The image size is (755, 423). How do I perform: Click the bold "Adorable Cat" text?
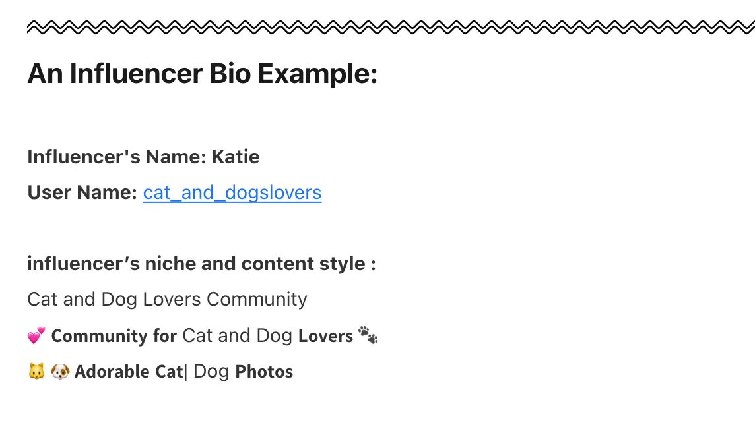click(x=128, y=372)
